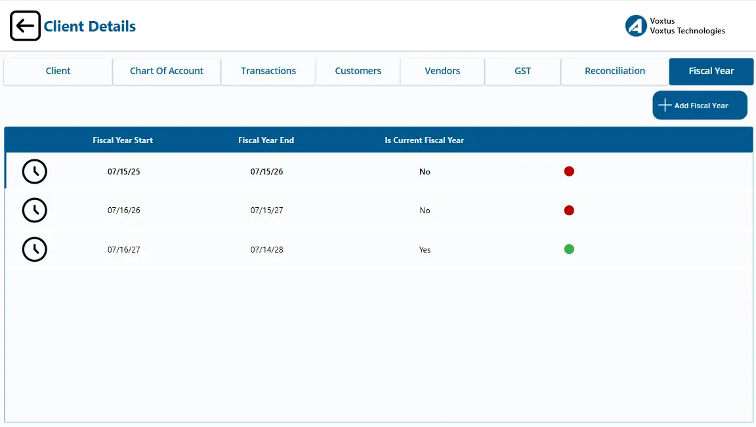Select end date 07/14/28

pos(266,250)
